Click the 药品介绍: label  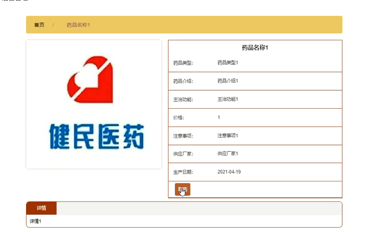(x=183, y=81)
